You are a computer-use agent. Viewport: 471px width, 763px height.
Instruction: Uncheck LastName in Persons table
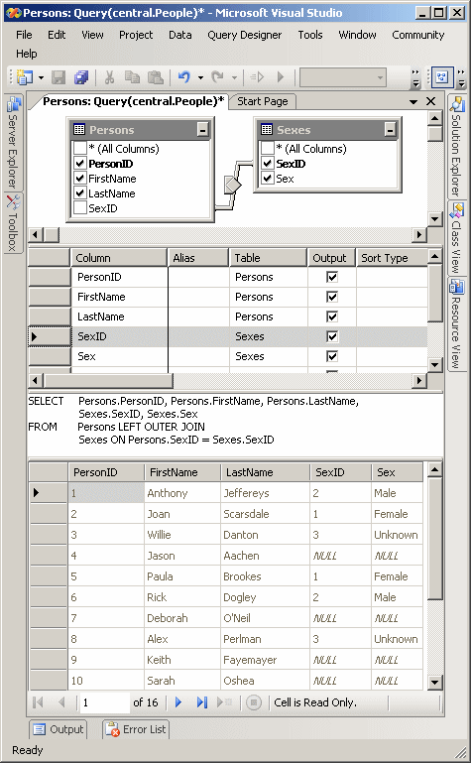pyautogui.click(x=79, y=193)
